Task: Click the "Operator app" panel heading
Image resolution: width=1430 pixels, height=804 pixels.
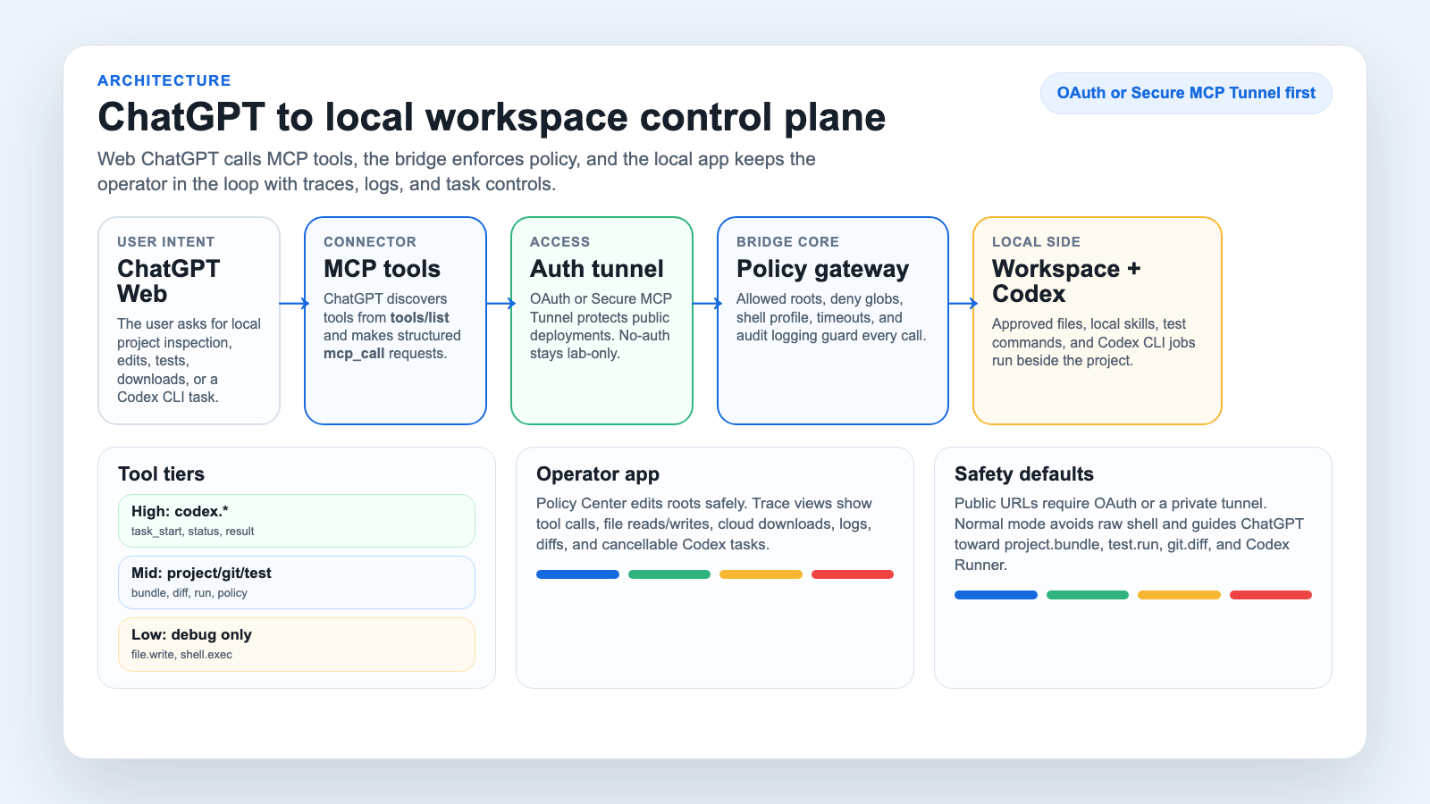Action: click(x=598, y=474)
